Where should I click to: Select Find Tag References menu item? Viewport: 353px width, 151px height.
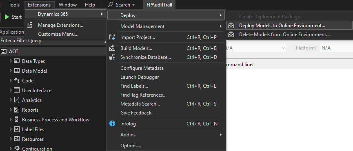pyautogui.click(x=166, y=95)
